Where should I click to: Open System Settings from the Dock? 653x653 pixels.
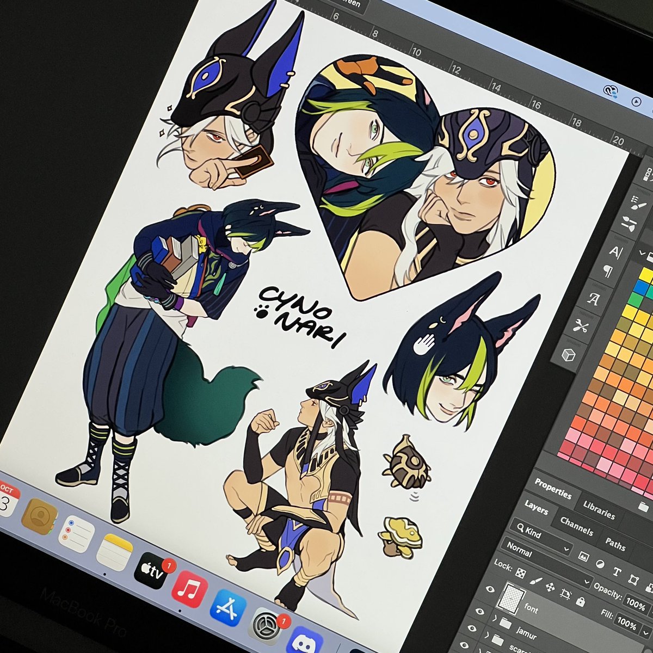(x=267, y=627)
